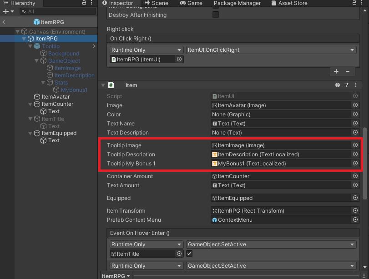369x279 pixels.
Task: Collapse the ItemCounter tree node
Action: tap(30, 104)
